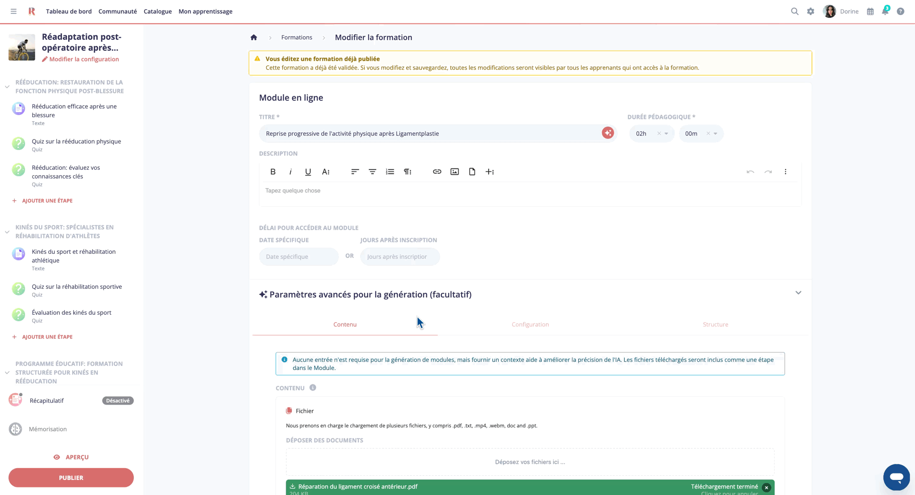The height and width of the screenshot is (495, 915).
Task: Clear the 02h duration with its X control
Action: (x=658, y=133)
